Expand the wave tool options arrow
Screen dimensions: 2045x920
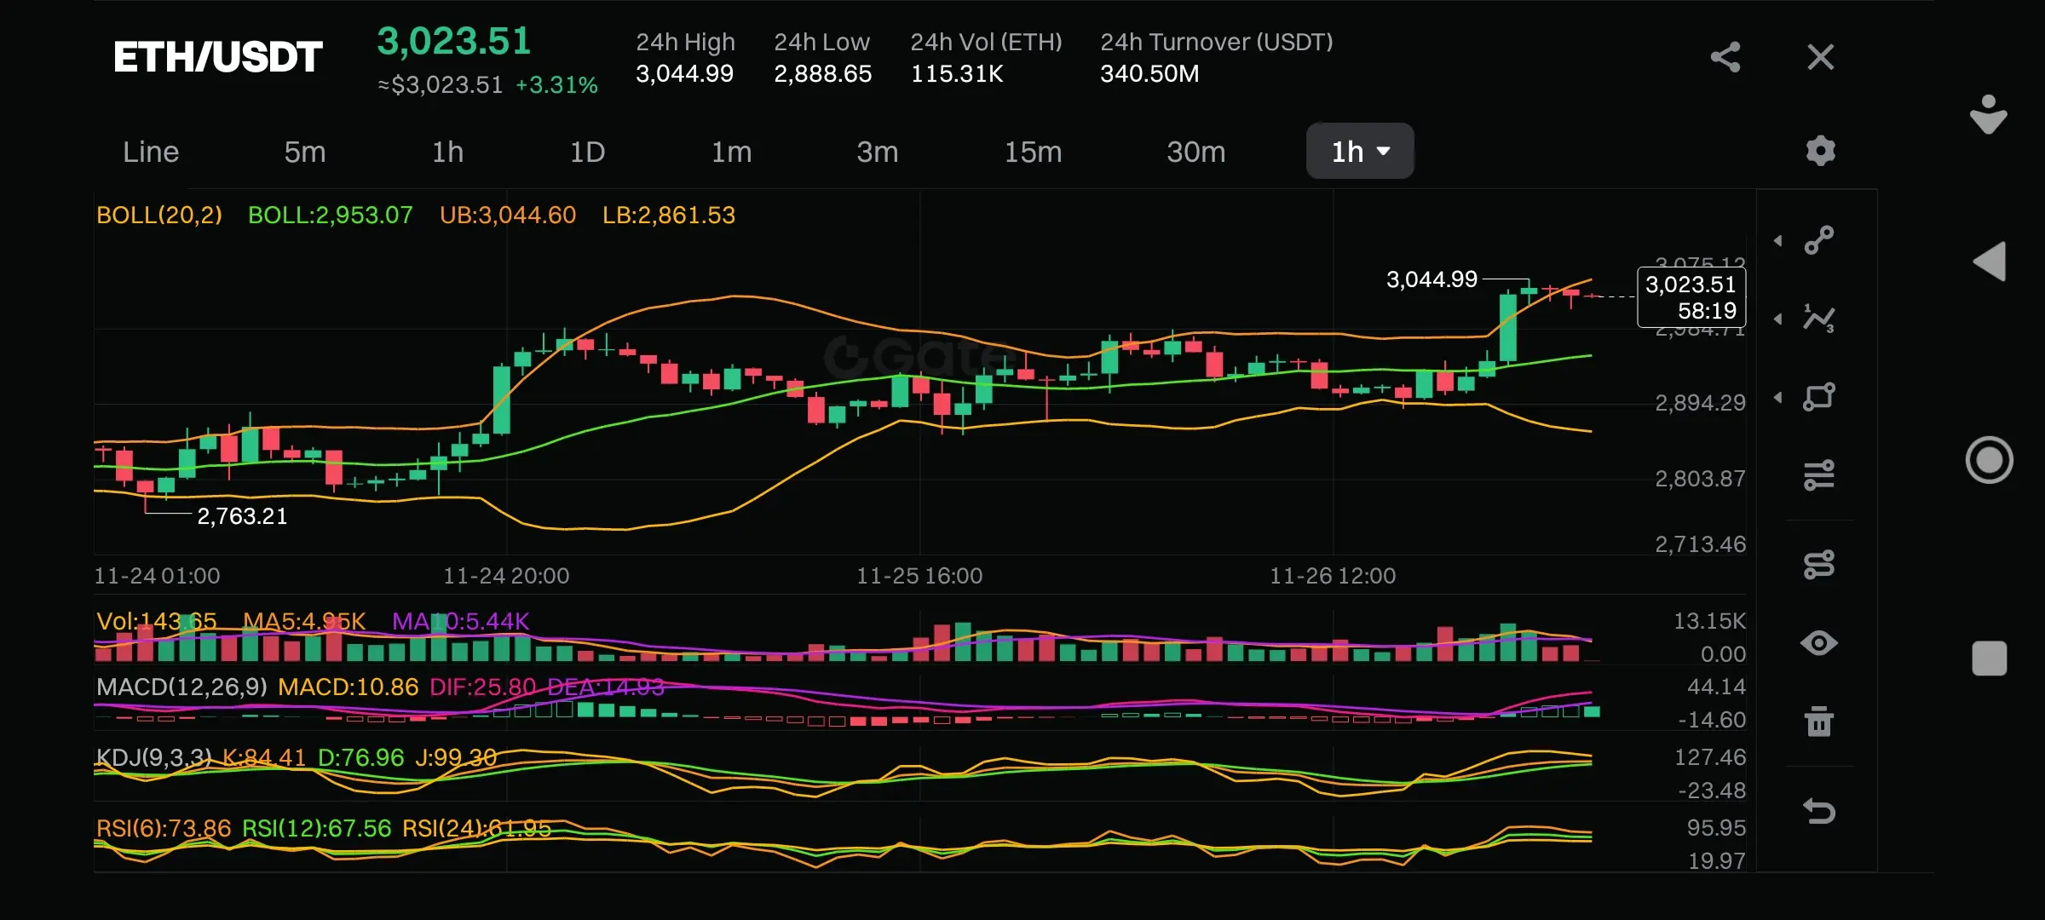[1778, 319]
